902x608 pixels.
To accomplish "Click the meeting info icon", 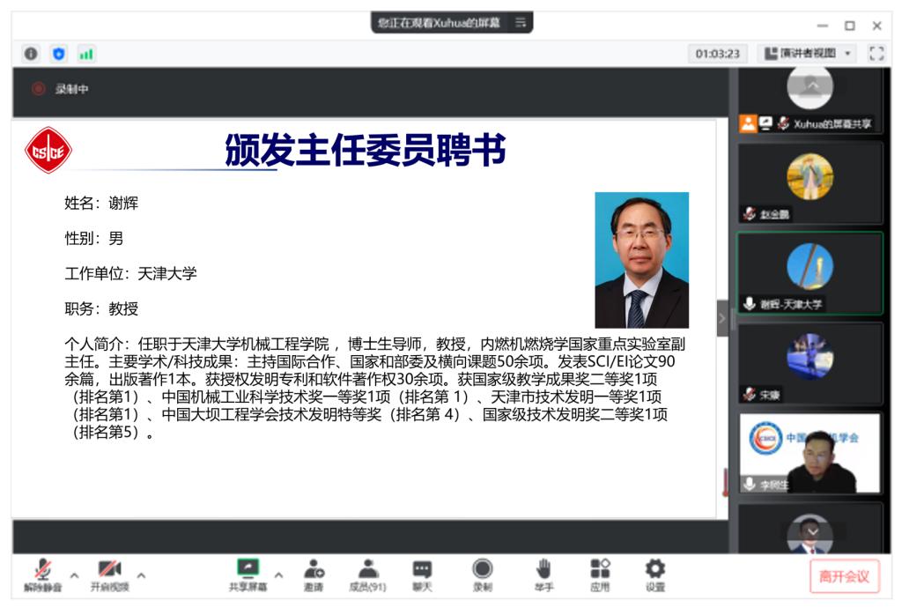I will (x=31, y=54).
